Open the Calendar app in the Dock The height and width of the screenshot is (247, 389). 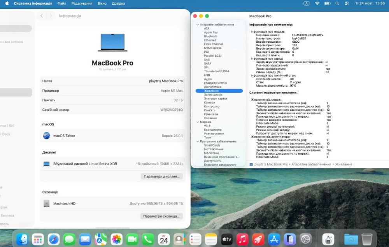click(x=164, y=239)
